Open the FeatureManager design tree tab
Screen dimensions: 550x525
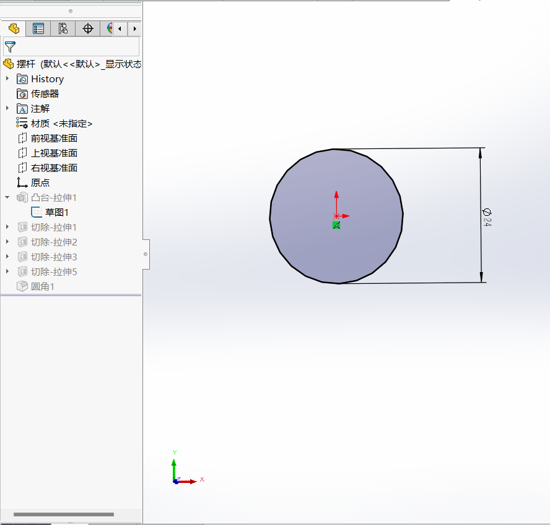coord(14,28)
